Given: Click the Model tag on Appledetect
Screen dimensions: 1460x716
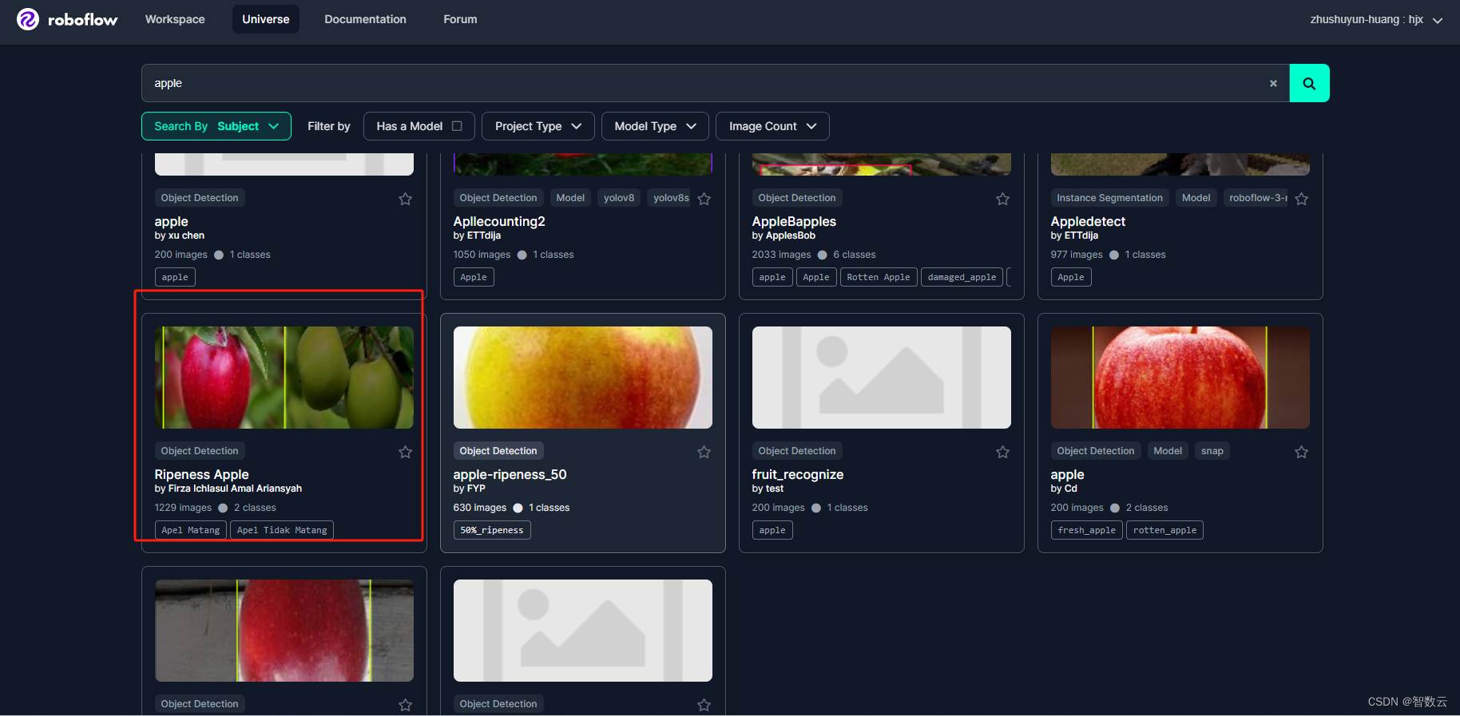Looking at the screenshot, I should (x=1196, y=198).
